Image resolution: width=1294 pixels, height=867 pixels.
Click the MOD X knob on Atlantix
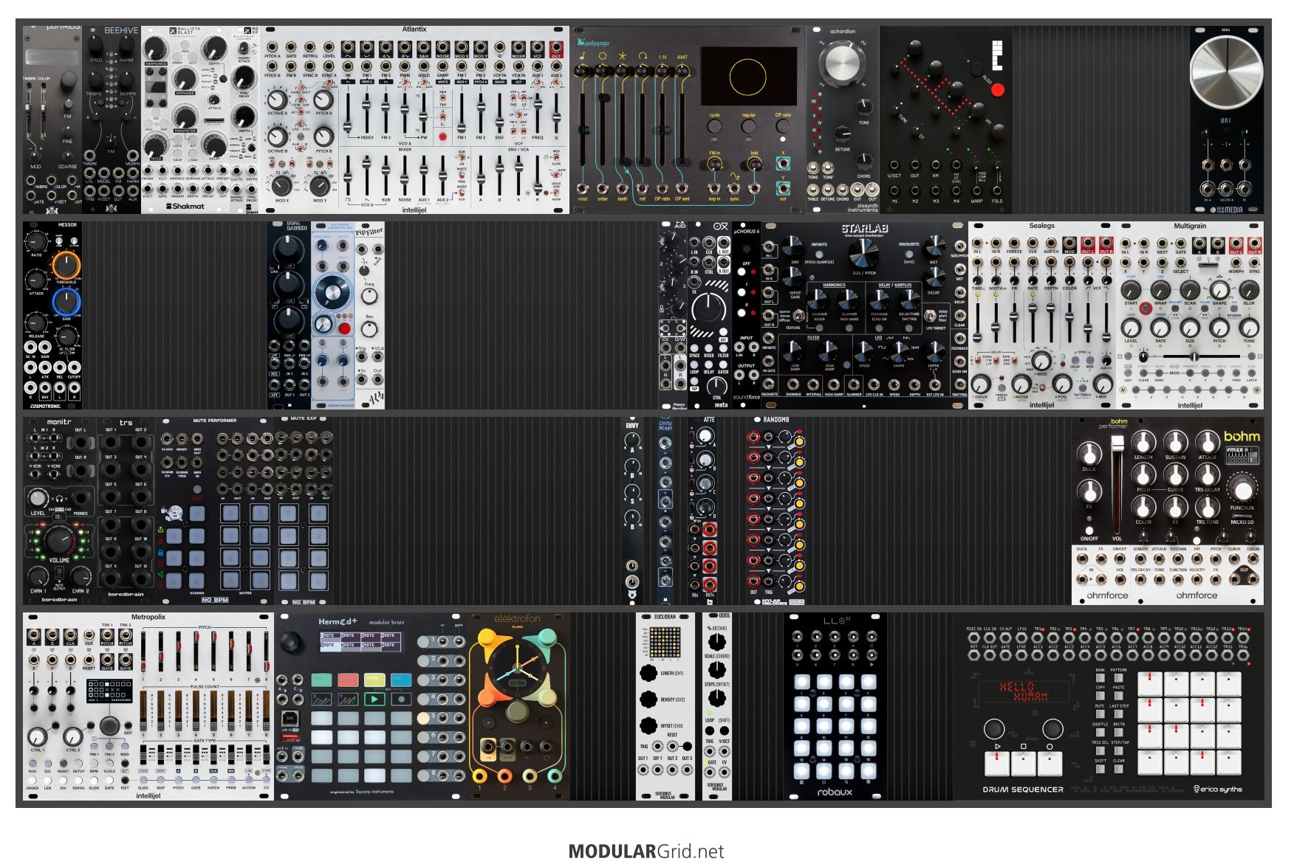click(x=281, y=184)
